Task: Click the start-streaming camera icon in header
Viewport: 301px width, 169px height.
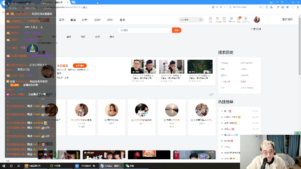Action: click(224, 18)
